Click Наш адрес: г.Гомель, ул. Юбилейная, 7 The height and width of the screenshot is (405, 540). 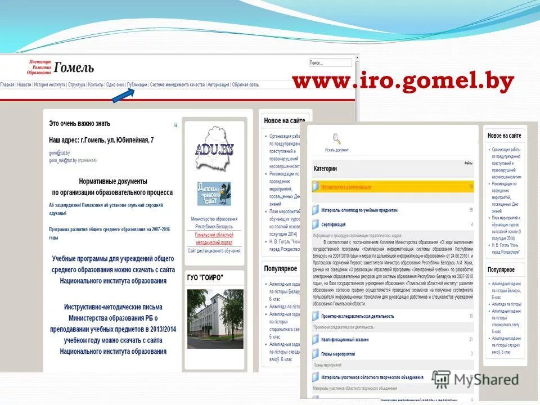click(101, 140)
